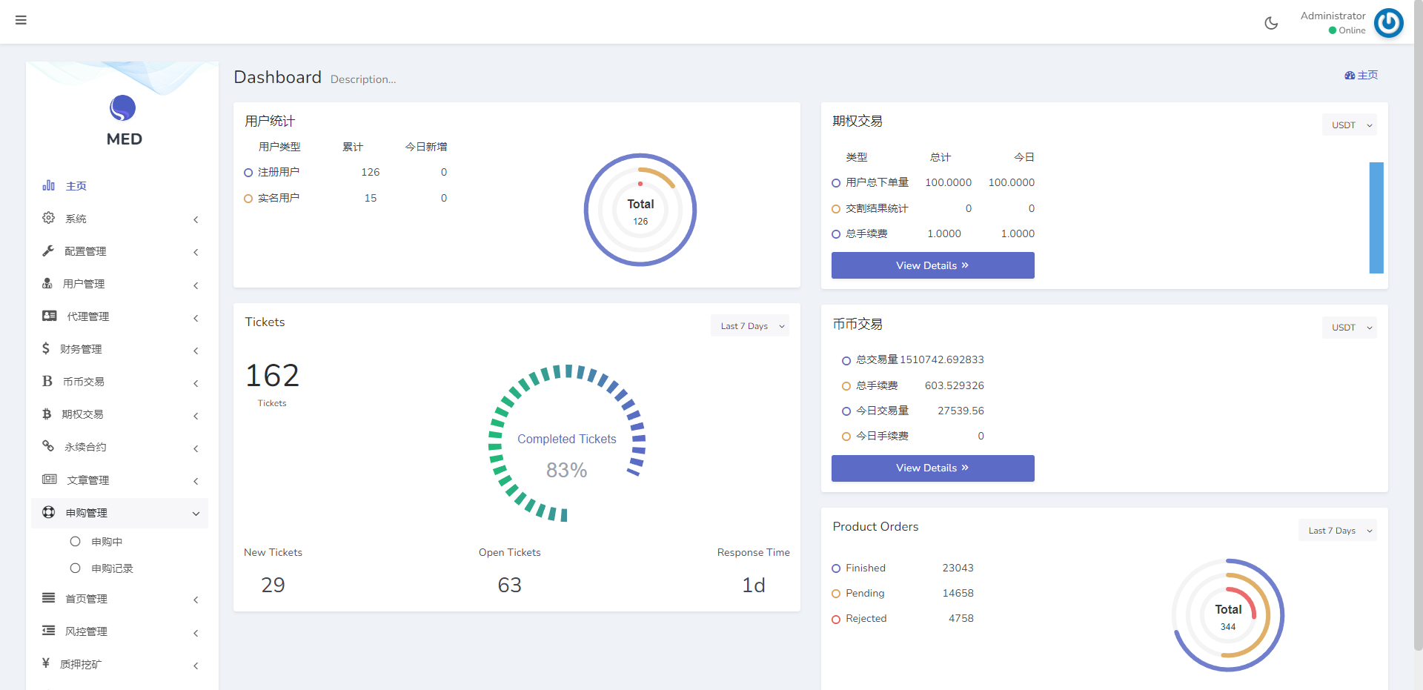Click the 财务管理 dollar icon
The image size is (1423, 690).
tap(46, 348)
